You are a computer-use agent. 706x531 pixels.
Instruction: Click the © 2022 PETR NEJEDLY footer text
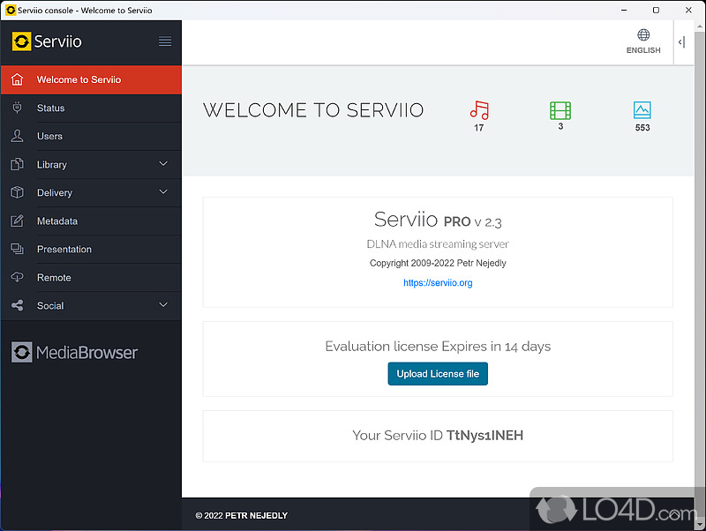pos(241,516)
